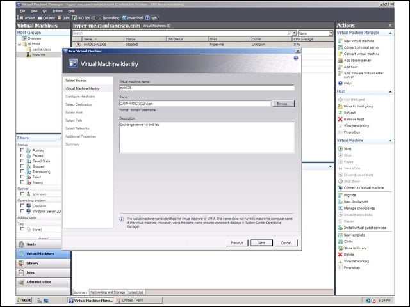410x307 pixels.
Task: Click the blue help icon in wizard header
Action: (296, 58)
